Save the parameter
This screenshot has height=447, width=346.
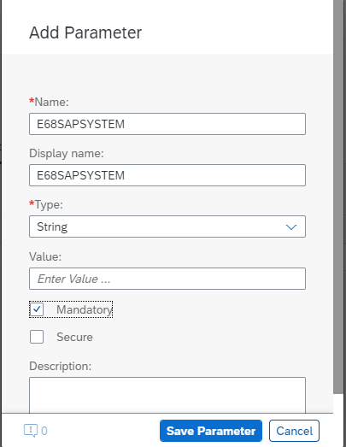[211, 431]
